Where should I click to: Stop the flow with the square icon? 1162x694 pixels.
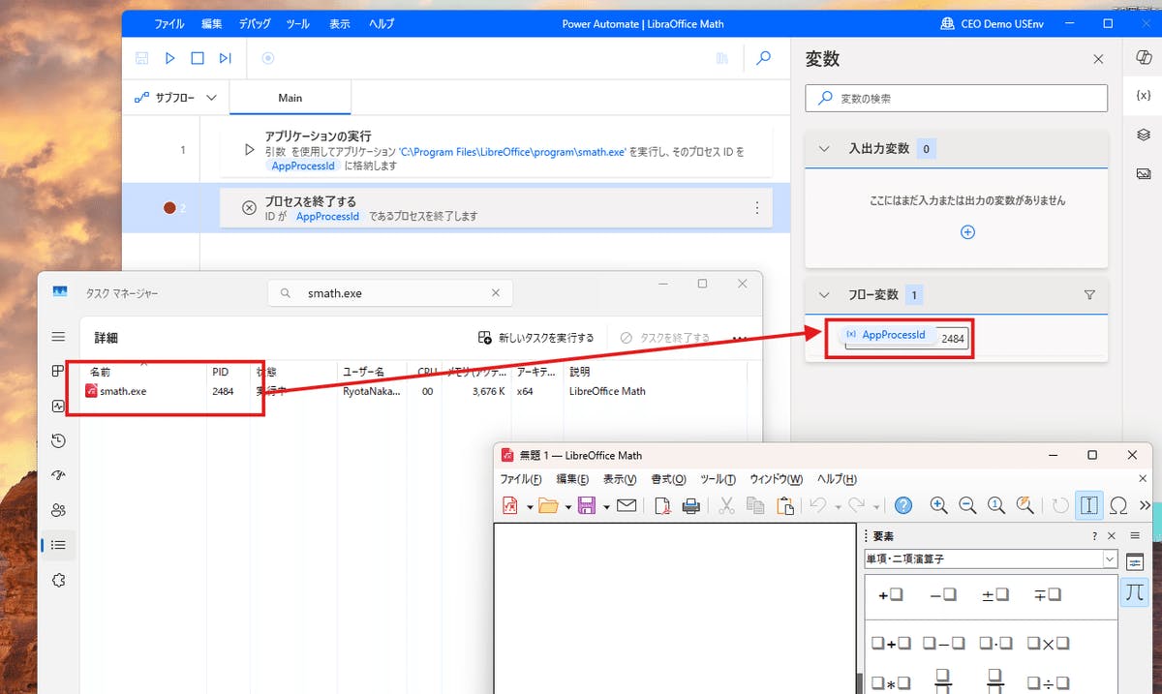pos(198,58)
